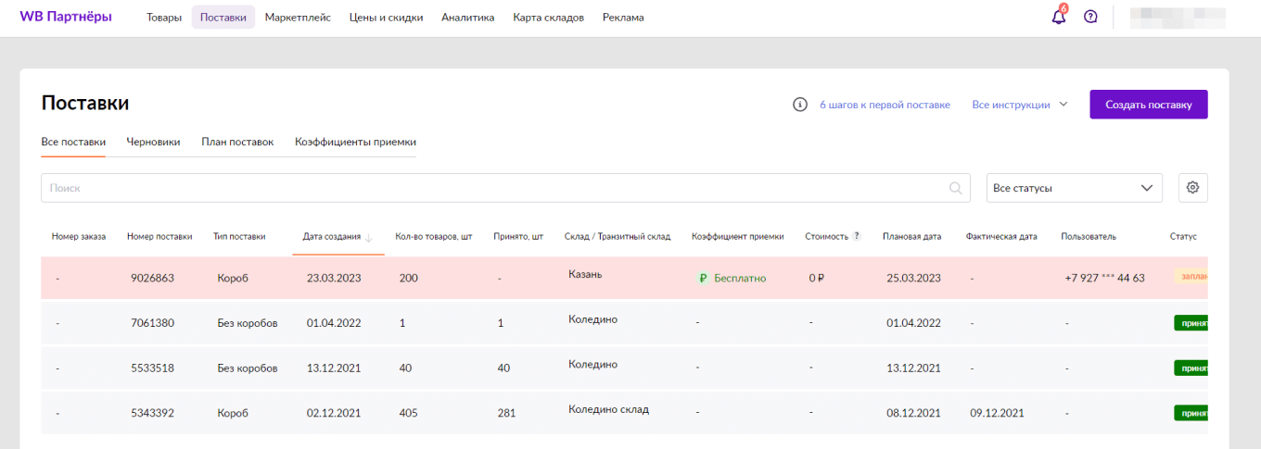This screenshot has width=1261, height=449.
Task: Open Карта складов page
Action: click(x=548, y=18)
